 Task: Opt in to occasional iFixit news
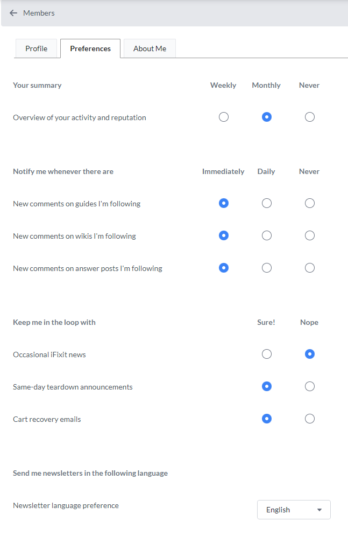coord(266,354)
